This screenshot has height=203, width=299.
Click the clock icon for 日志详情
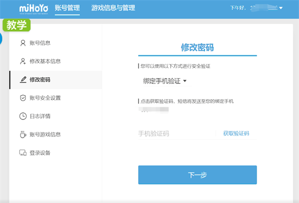(x=22, y=116)
